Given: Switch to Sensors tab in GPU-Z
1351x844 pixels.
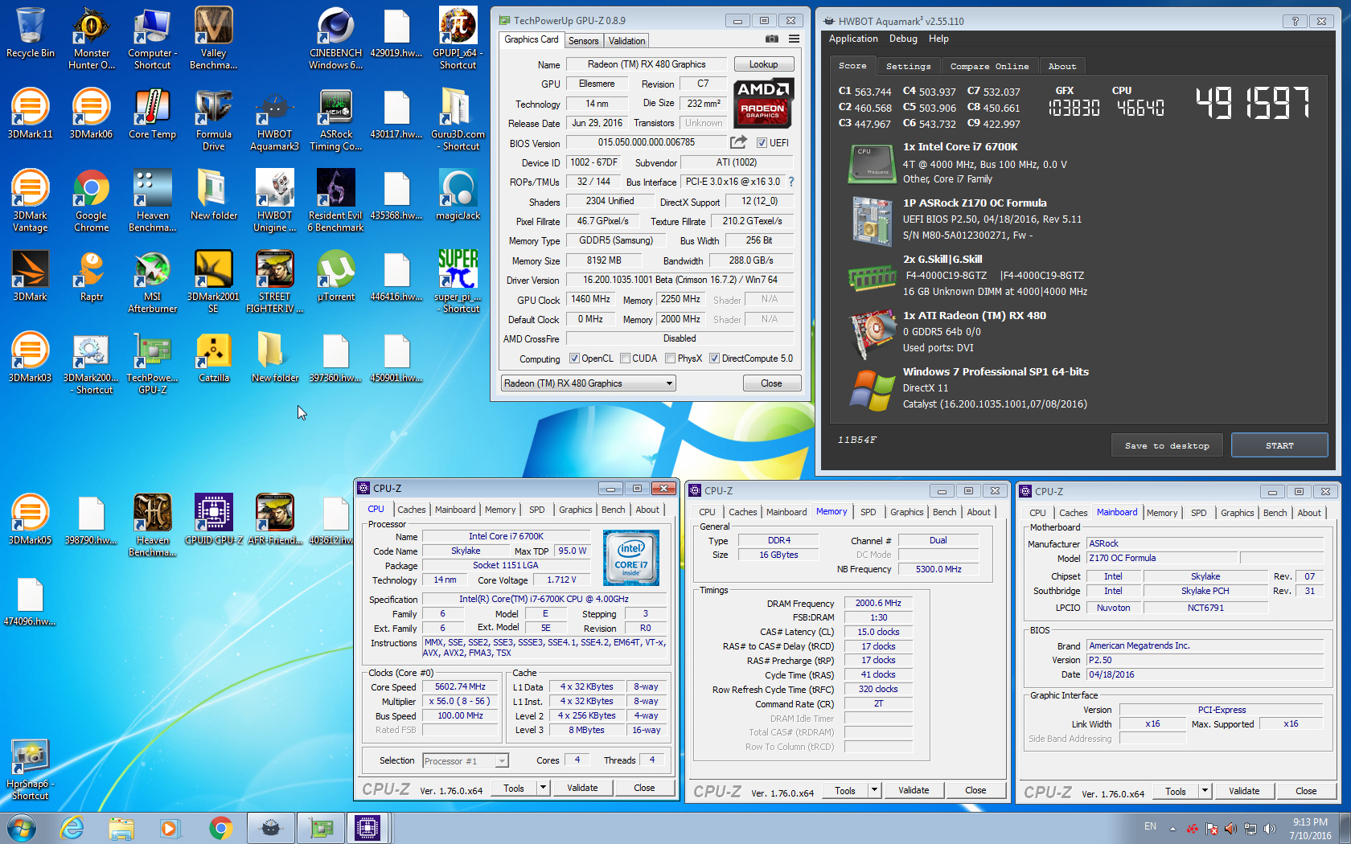Looking at the screenshot, I should point(584,41).
